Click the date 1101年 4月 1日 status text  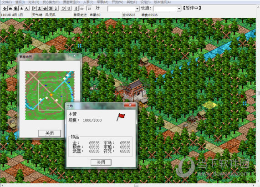12,15
